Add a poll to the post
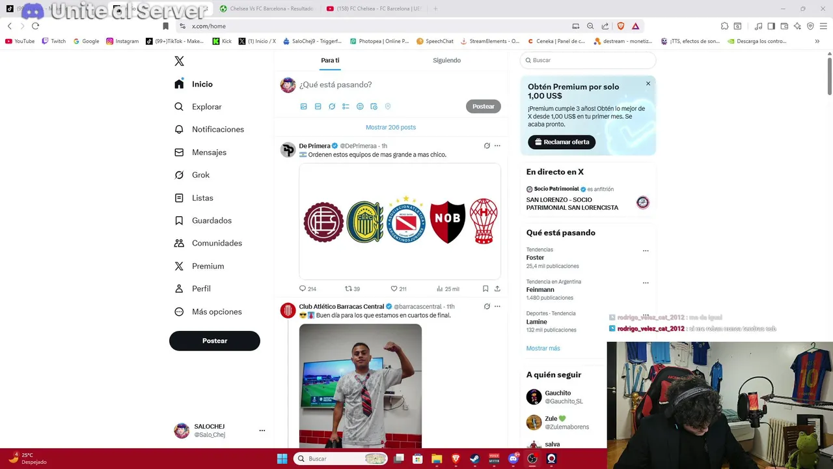Image resolution: width=833 pixels, height=469 pixels. [x=346, y=106]
